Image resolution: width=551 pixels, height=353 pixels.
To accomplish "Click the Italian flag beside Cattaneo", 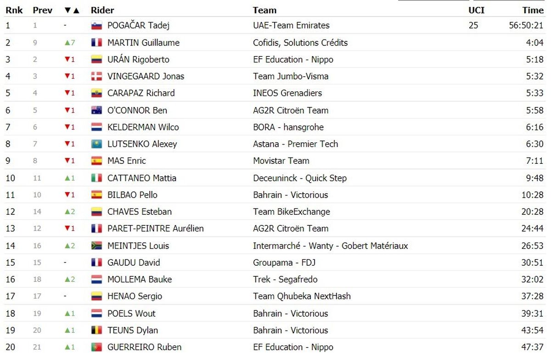I will 96,178.
